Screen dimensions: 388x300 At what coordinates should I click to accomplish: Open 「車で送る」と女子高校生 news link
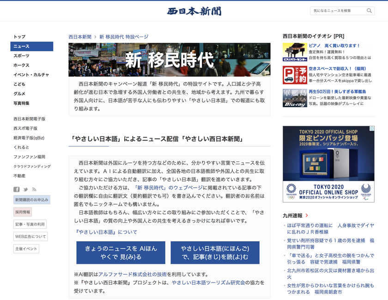pyautogui.click(x=330, y=259)
